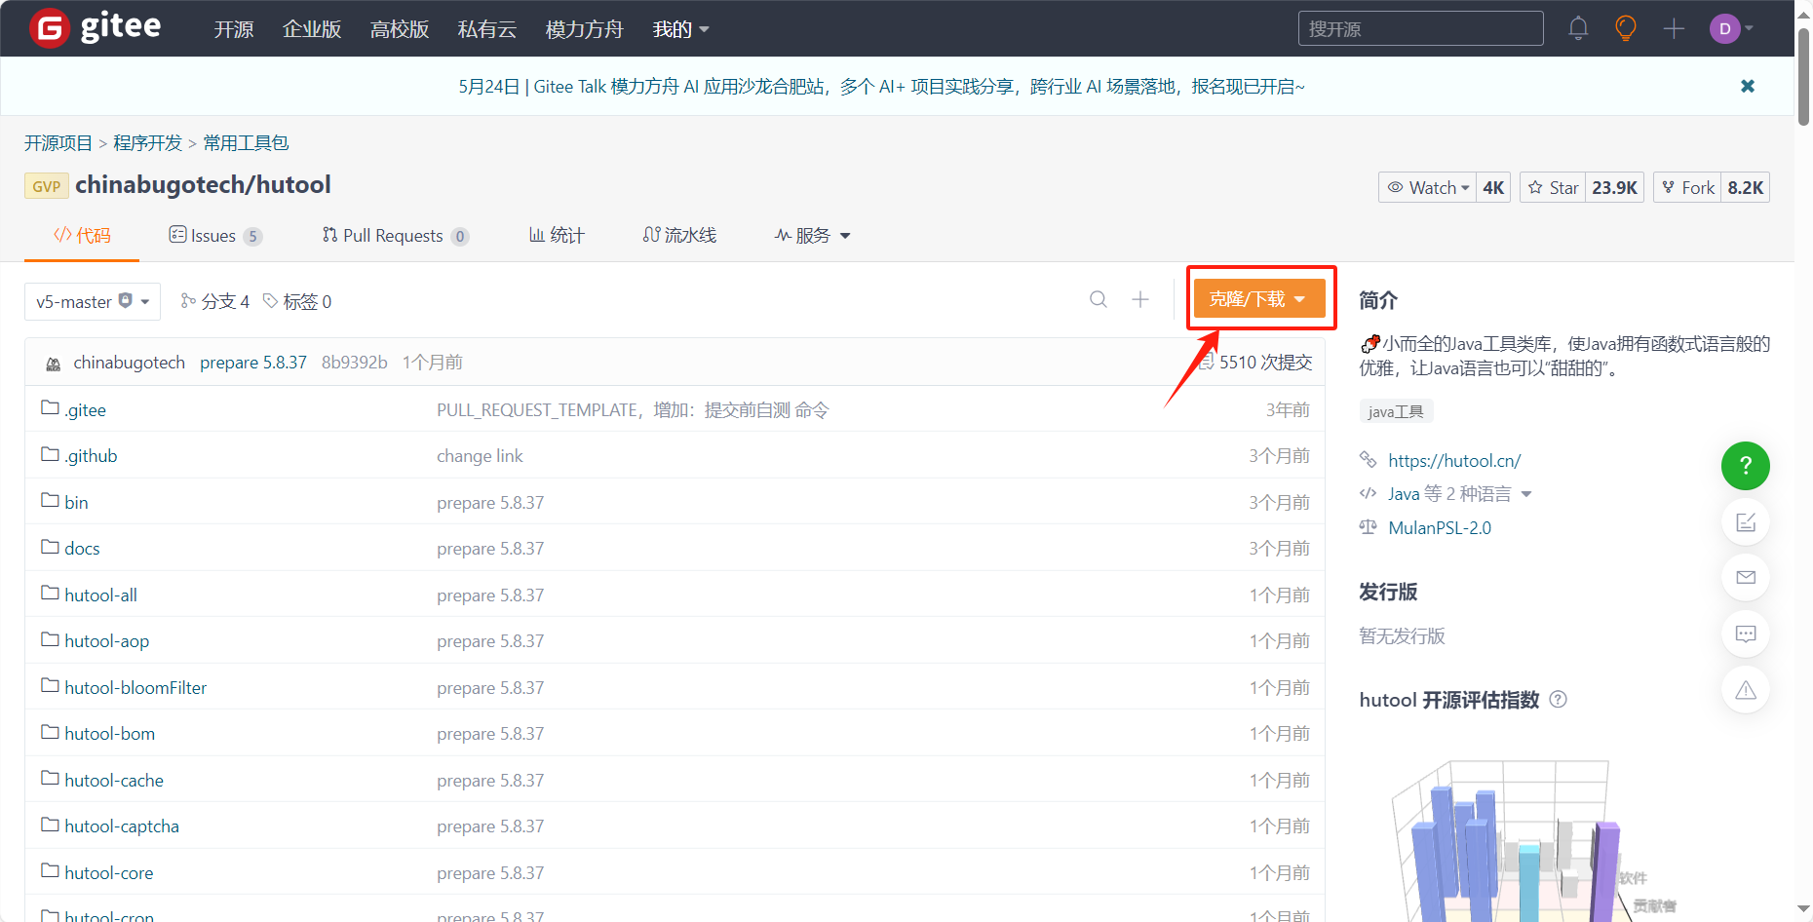Open the 高校版 navigation item
1813x922 pixels.
[400, 29]
